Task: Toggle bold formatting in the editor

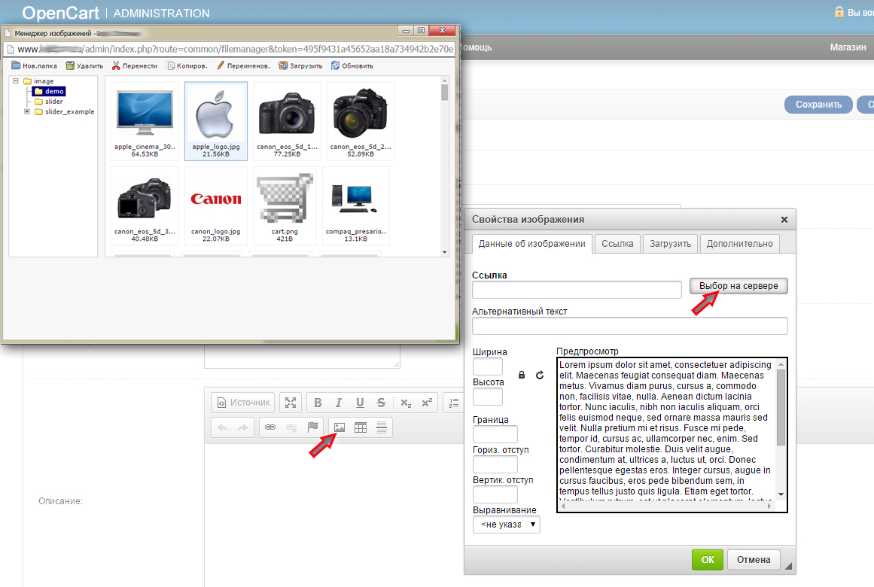Action: point(318,403)
